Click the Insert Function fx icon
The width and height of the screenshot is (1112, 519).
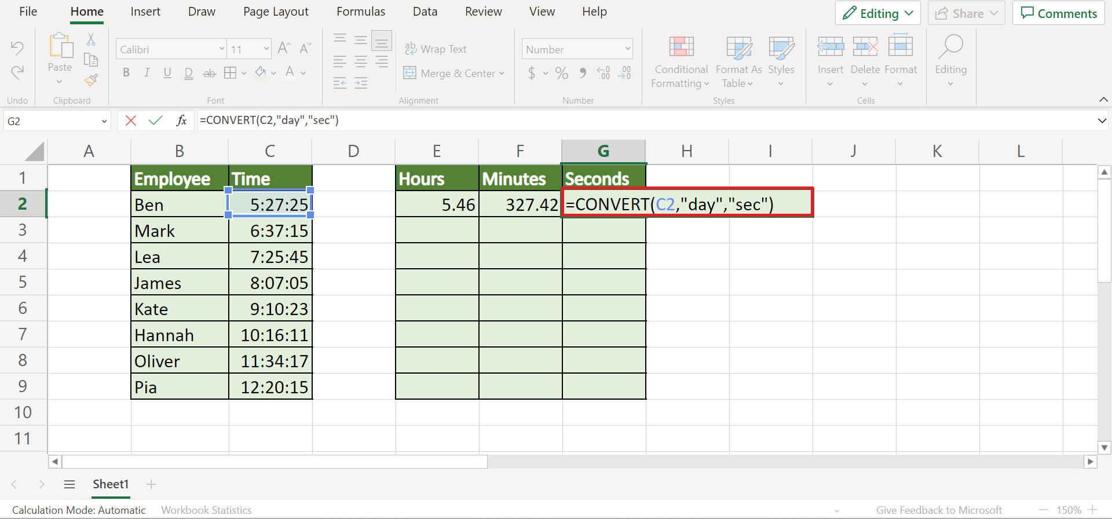tap(181, 120)
